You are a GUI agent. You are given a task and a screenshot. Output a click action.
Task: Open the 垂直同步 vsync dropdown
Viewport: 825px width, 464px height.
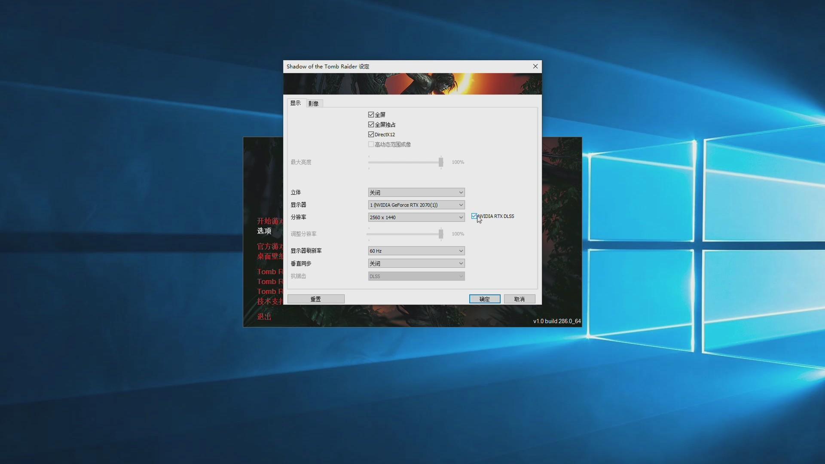[416, 263]
